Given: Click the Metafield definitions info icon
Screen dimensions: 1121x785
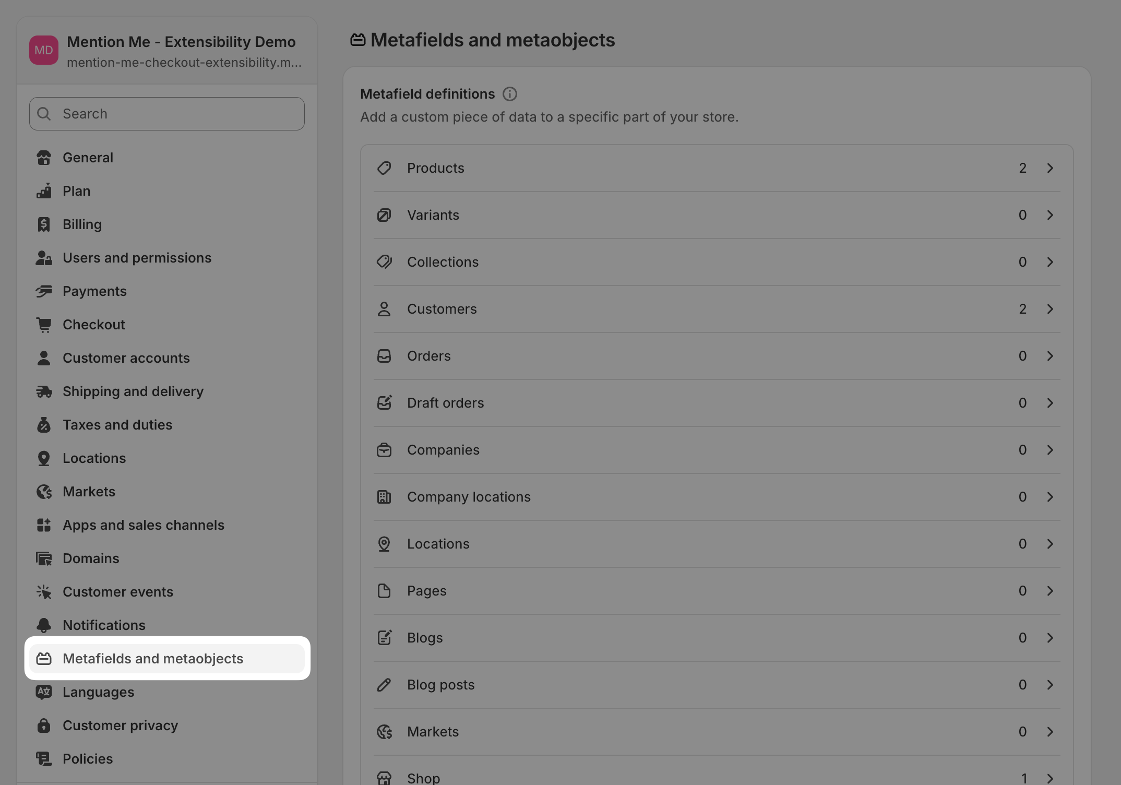Looking at the screenshot, I should [510, 94].
